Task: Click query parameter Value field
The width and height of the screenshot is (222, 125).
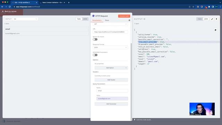Action: tap(112, 99)
